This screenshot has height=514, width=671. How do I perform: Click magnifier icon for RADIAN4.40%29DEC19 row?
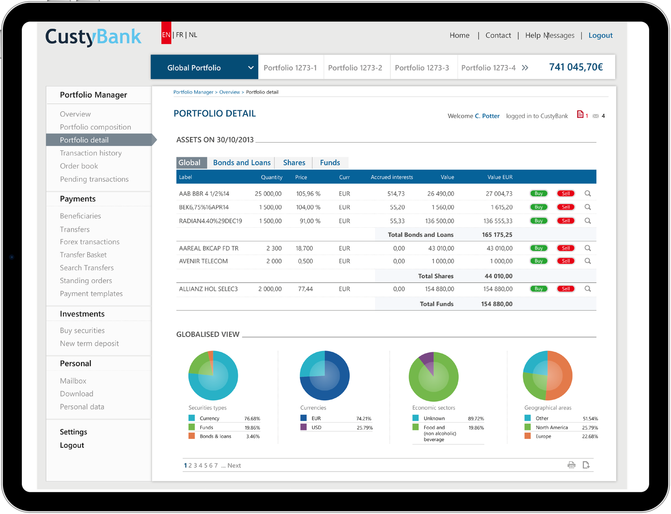[588, 221]
